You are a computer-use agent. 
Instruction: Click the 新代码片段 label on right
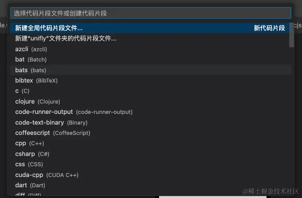pos(269,28)
